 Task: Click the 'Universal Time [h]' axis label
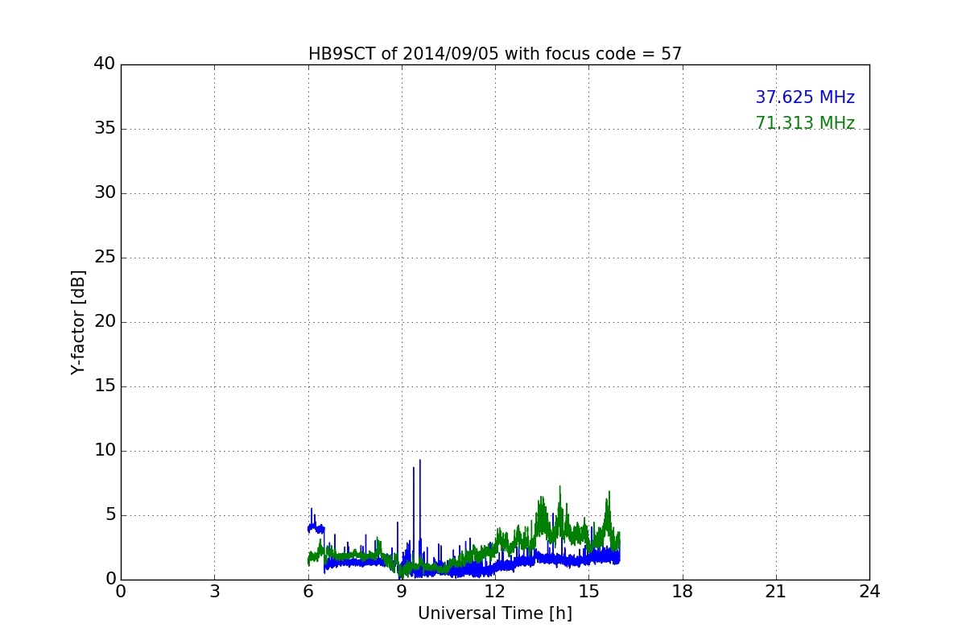tap(495, 613)
